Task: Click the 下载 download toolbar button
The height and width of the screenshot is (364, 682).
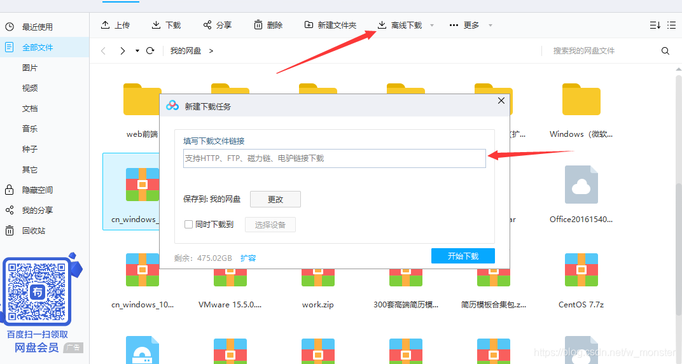Action: tap(166, 25)
